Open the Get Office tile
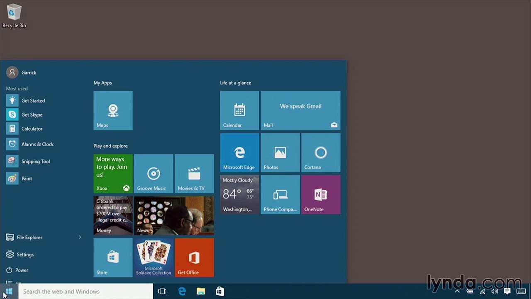 194,257
